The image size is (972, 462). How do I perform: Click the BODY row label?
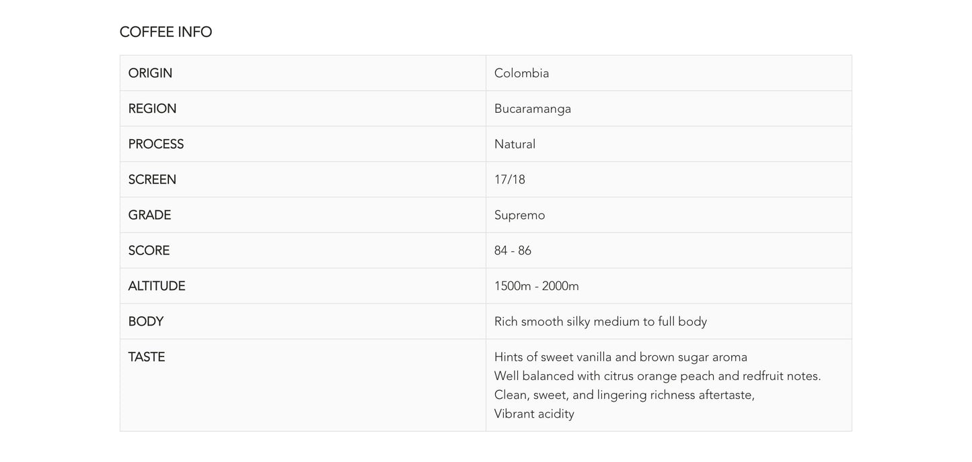tap(145, 322)
